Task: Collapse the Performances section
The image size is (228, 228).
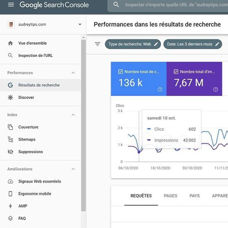Action: pos(73,73)
